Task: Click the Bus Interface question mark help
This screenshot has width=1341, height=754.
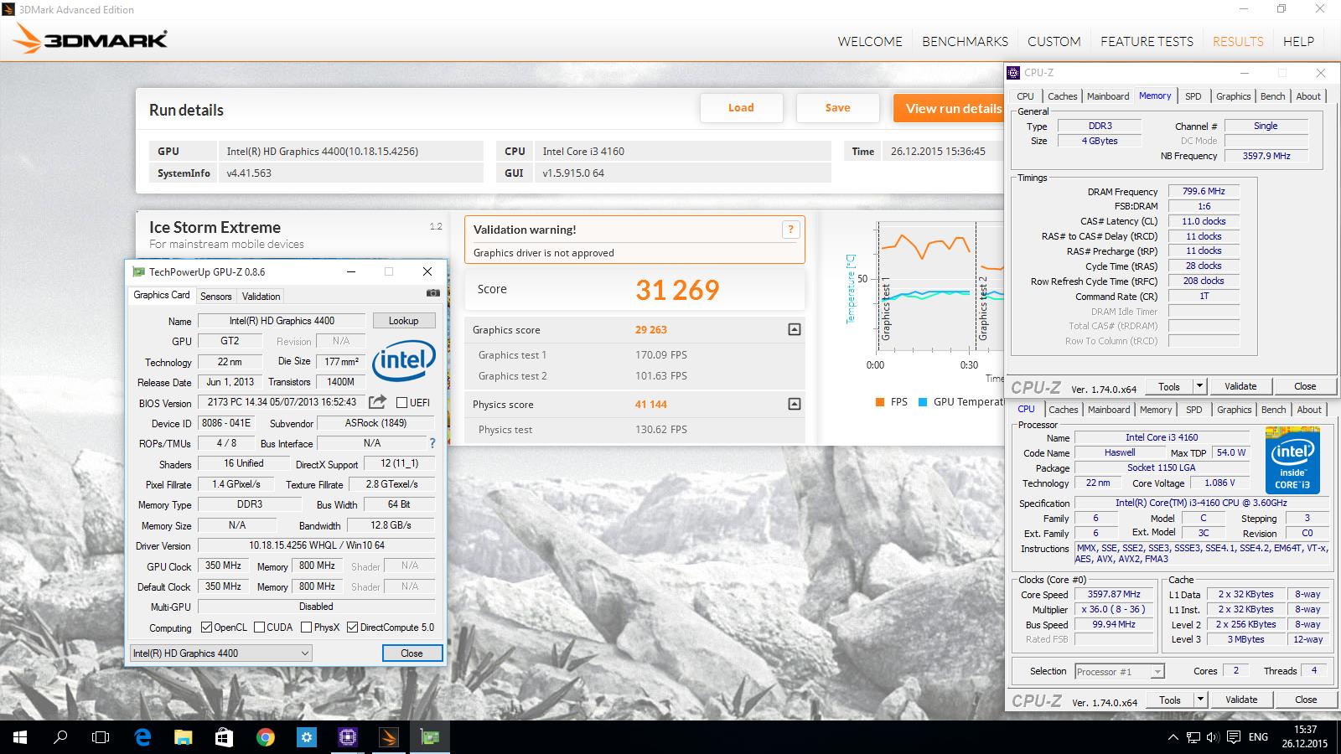Action: tap(432, 443)
